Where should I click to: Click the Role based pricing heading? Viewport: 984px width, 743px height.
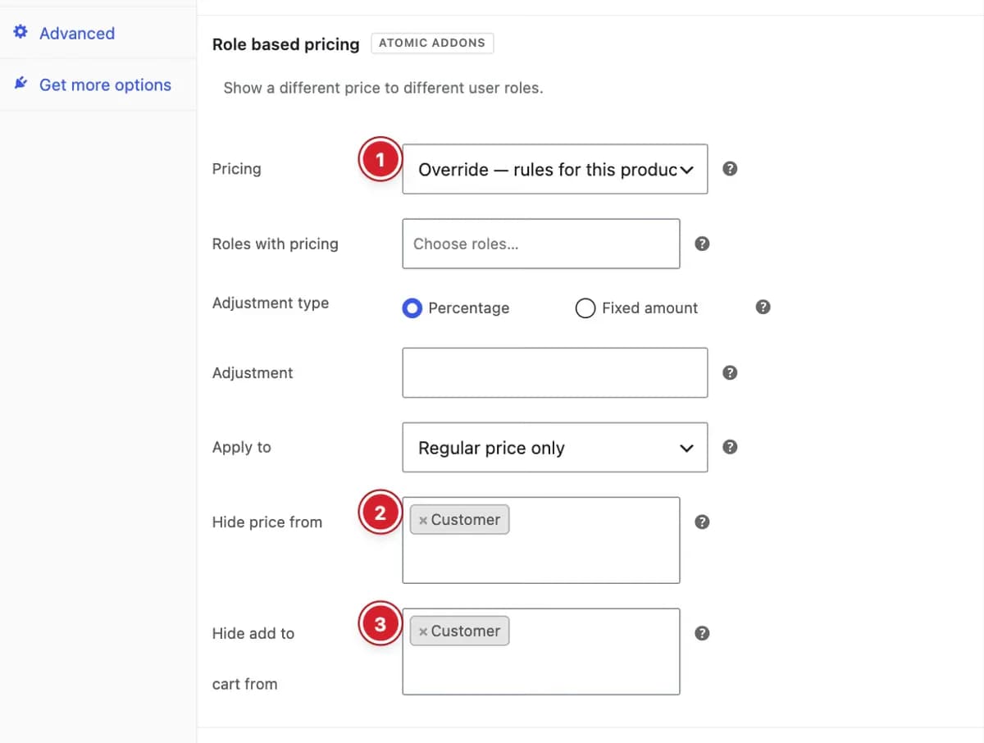click(x=285, y=44)
